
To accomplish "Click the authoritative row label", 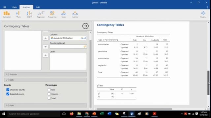I will click(x=103, y=58).
